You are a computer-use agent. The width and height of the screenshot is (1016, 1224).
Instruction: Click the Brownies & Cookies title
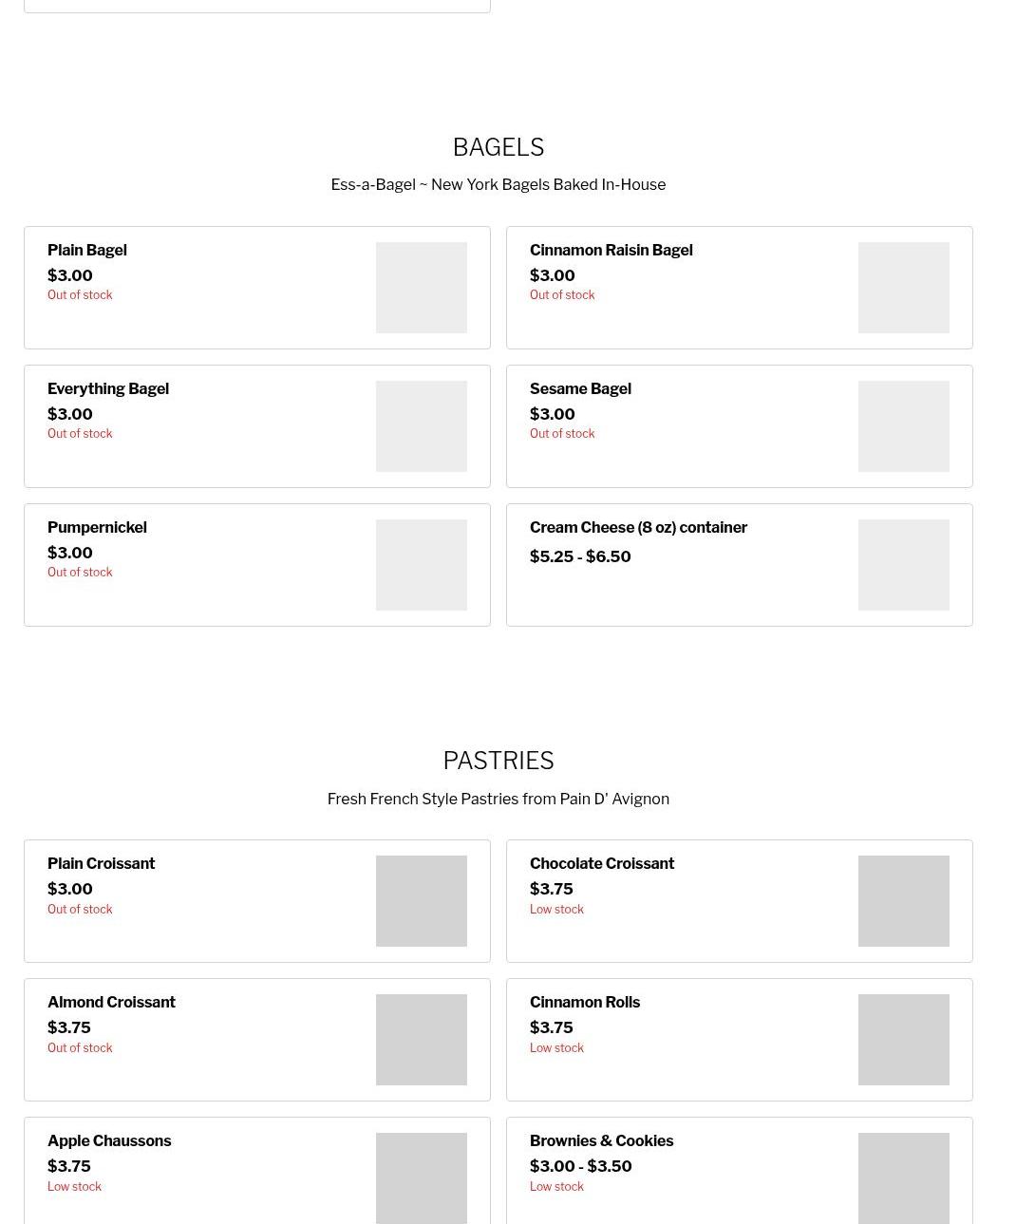click(601, 1141)
